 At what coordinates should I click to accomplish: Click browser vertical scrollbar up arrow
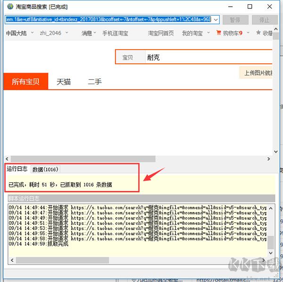275,29
